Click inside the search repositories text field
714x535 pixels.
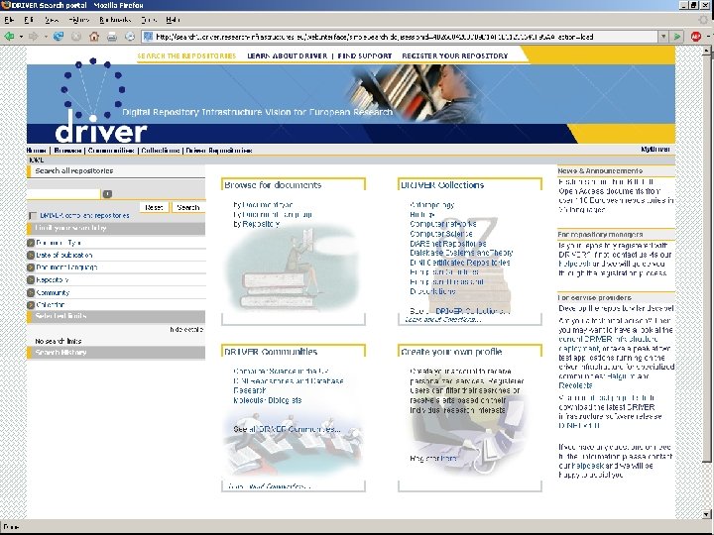63,194
